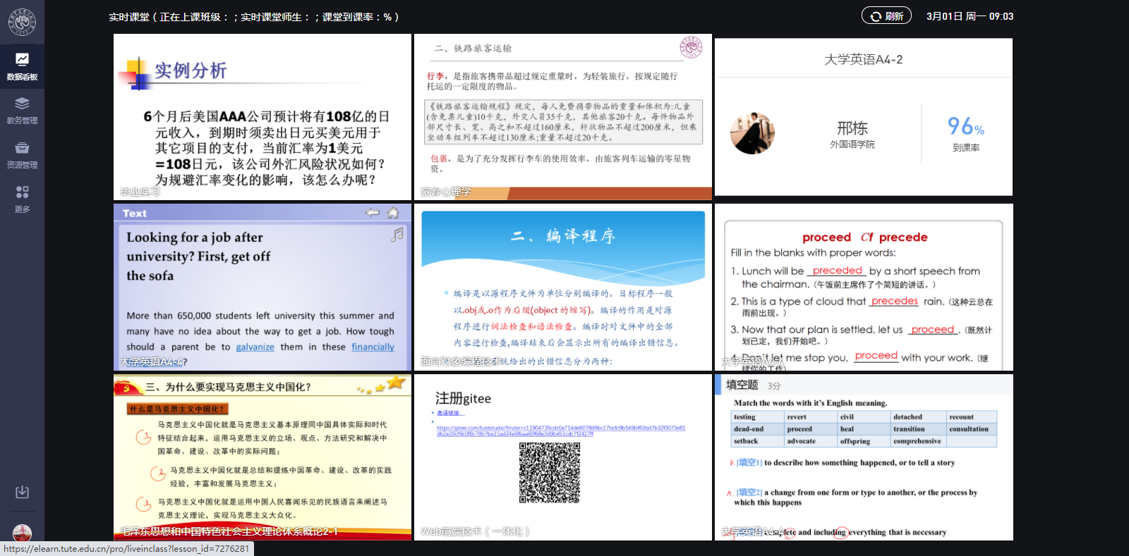Click the user avatar at sidebar bottom
1129x556 pixels.
tap(22, 533)
